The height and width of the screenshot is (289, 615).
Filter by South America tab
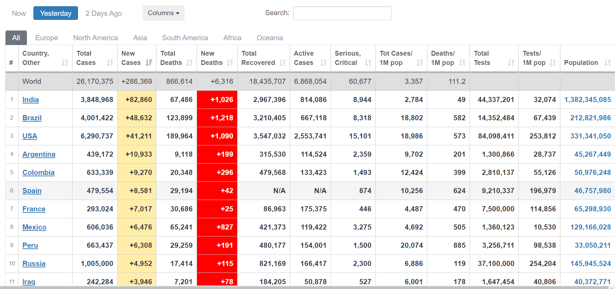(x=185, y=38)
